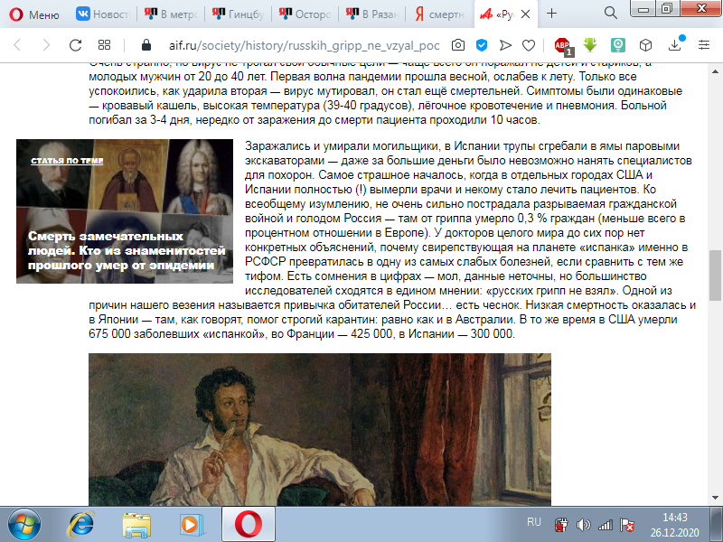Click the padlock site security icon
Viewport: 723px width, 542px height.
click(x=146, y=44)
